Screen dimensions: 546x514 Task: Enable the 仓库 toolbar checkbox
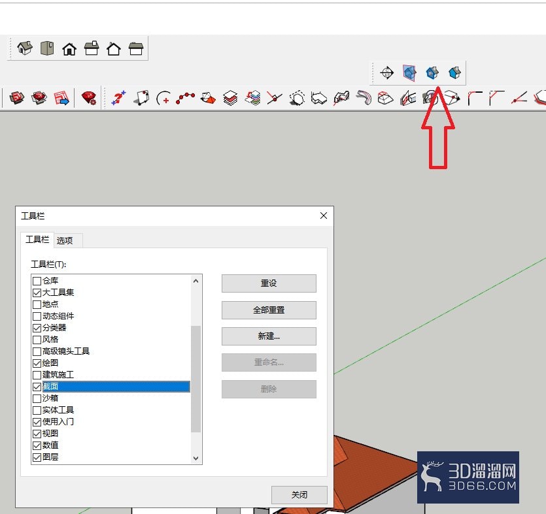point(37,281)
